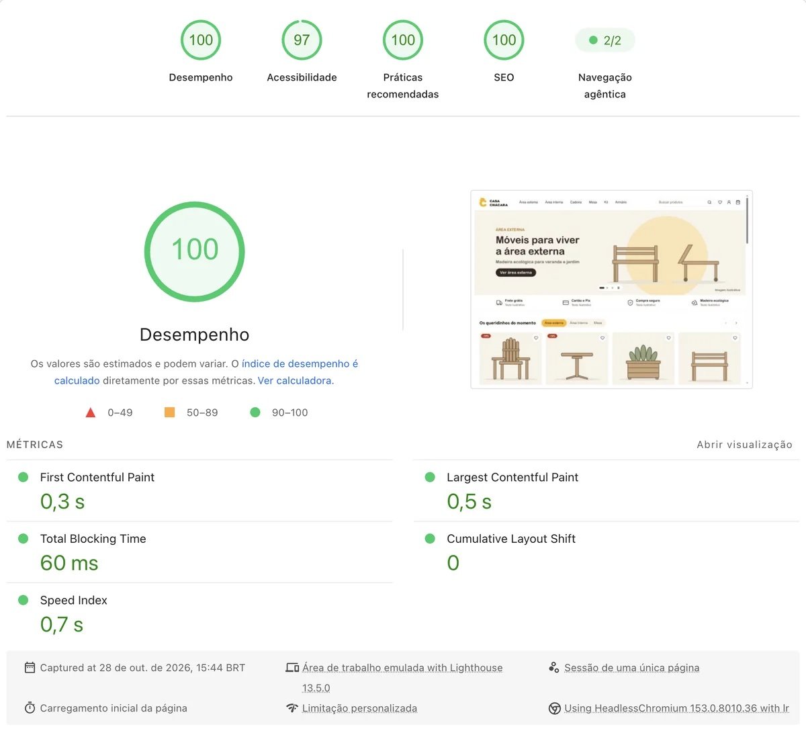Click the network icon by Limitação personalizada
The image size is (806, 731).
292,708
